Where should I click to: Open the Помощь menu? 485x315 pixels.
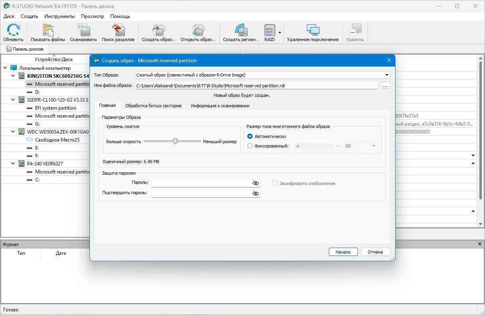tap(120, 16)
